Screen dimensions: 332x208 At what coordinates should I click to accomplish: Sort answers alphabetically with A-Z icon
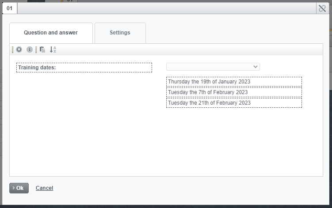pyautogui.click(x=53, y=49)
